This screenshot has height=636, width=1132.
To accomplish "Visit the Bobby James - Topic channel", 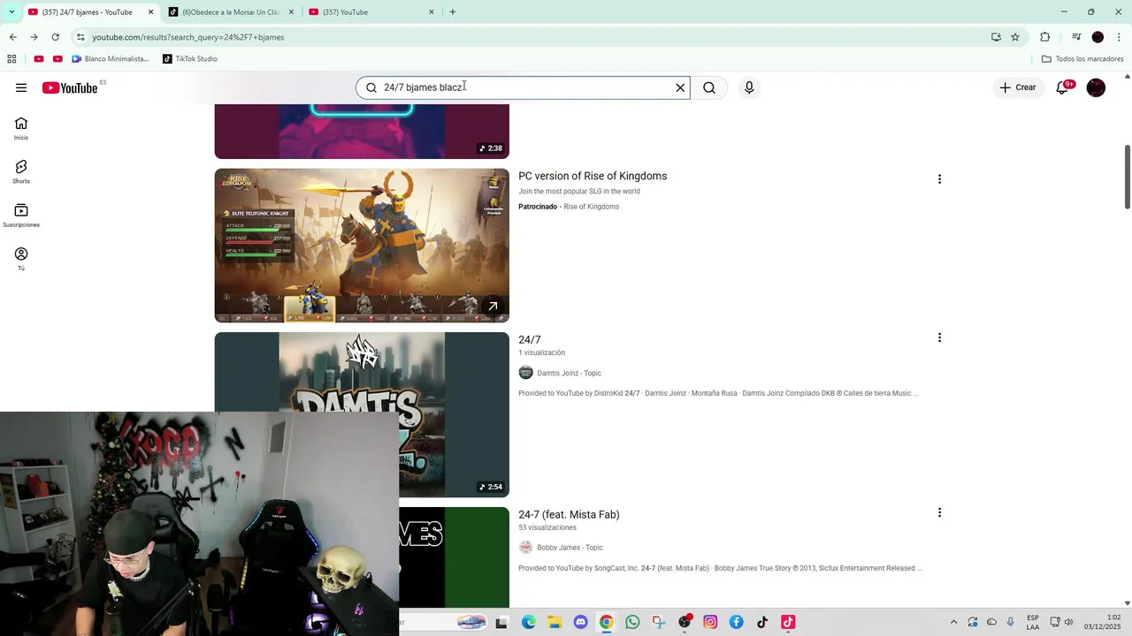I will click(x=570, y=548).
